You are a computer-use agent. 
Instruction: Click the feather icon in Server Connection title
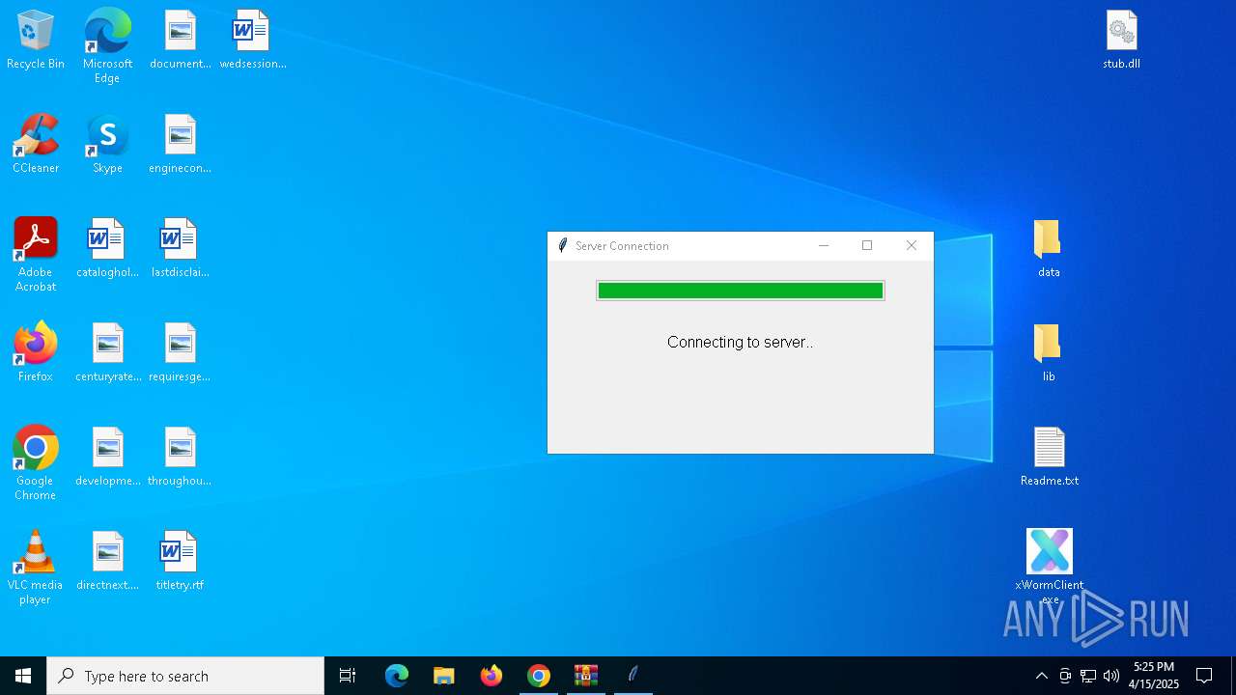(562, 246)
